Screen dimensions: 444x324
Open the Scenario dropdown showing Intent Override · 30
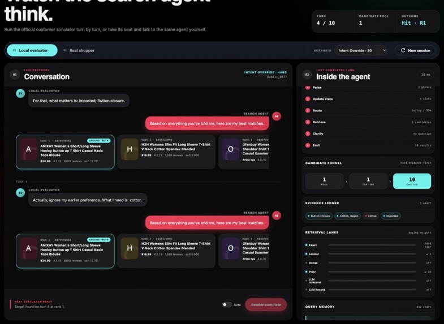[x=361, y=50]
